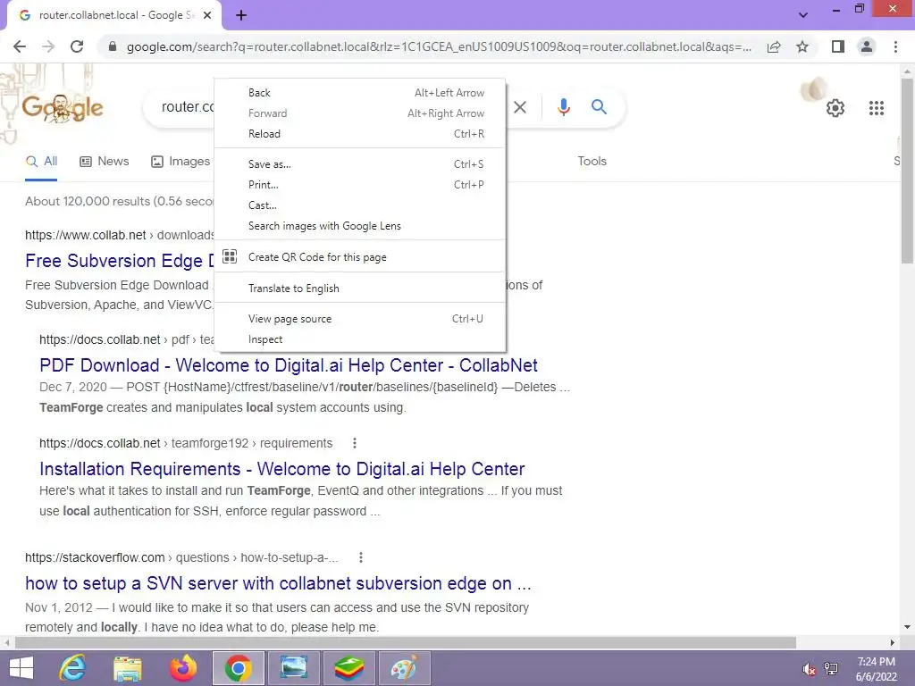Click the scroll down arrow

[x=907, y=627]
